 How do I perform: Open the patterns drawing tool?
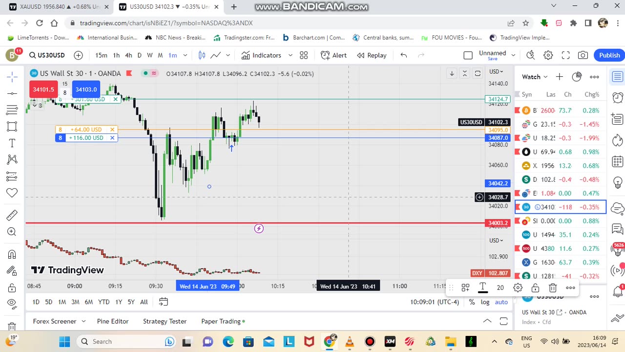pyautogui.click(x=12, y=159)
